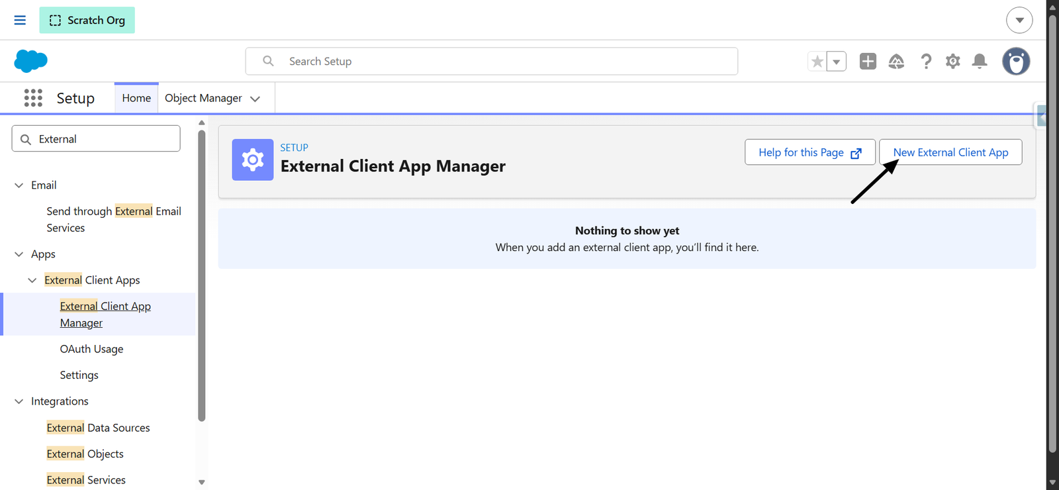Click the External Client App Manager gear icon
Screen dimensions: 1059x490
click(253, 160)
